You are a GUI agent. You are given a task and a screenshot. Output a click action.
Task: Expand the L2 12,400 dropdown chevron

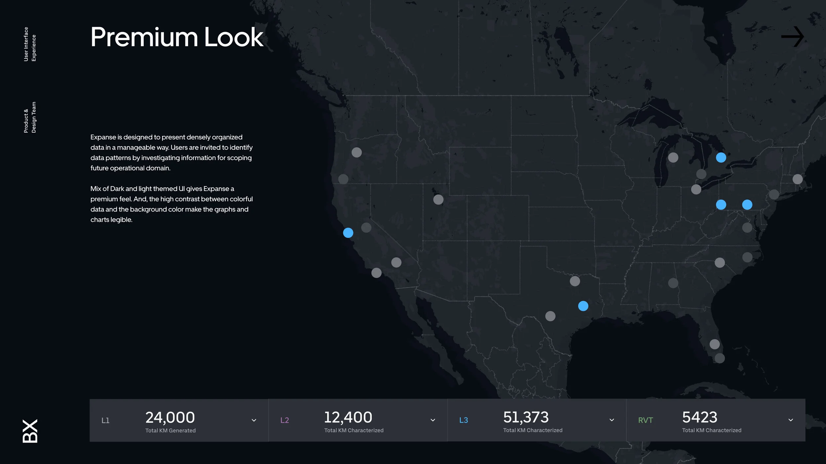coord(433,420)
